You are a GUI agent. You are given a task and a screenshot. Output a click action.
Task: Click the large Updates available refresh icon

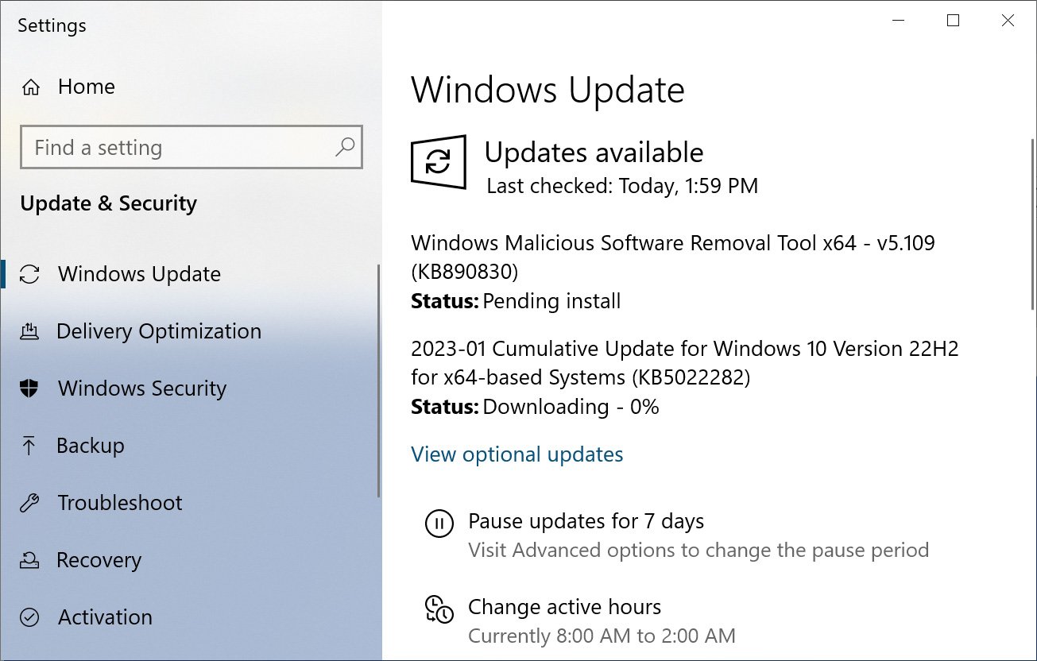(x=438, y=162)
